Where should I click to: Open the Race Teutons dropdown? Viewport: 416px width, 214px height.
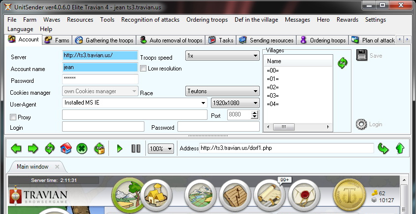pos(222,91)
